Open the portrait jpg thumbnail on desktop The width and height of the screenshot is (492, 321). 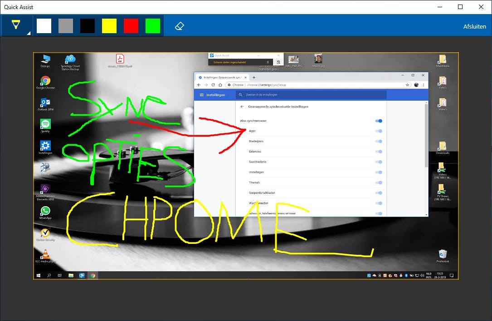coord(318,60)
